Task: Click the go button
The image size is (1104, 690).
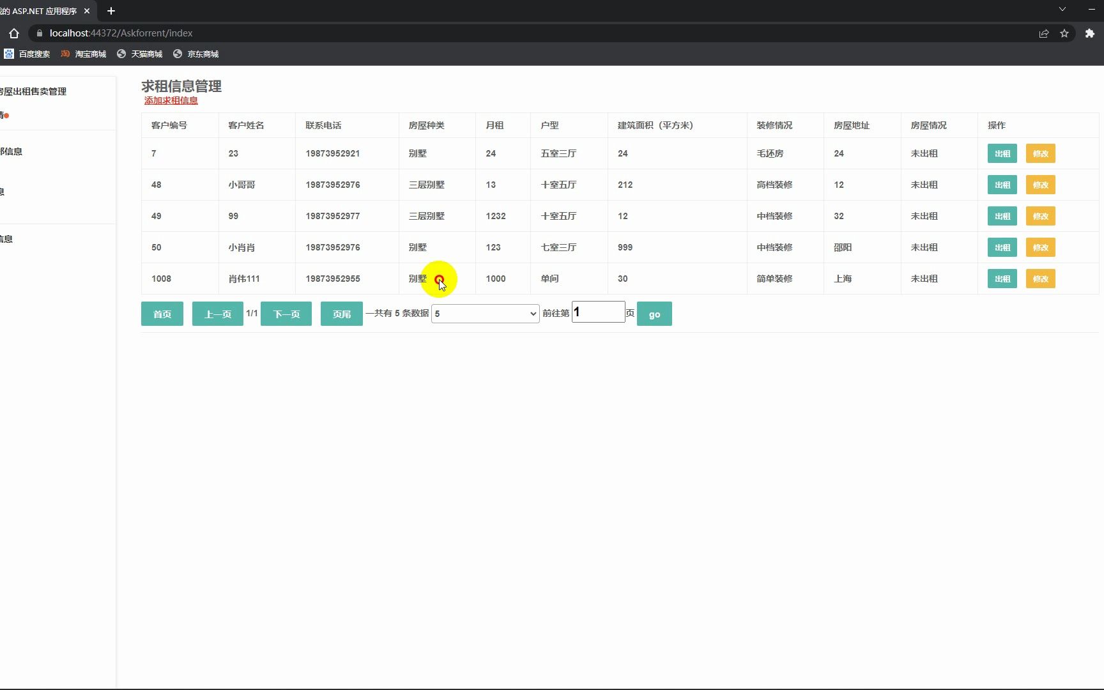Action: (x=654, y=314)
